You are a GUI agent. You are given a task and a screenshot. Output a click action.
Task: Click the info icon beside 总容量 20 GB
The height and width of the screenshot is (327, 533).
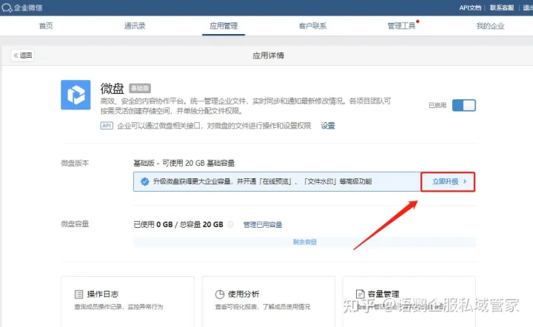(x=230, y=224)
